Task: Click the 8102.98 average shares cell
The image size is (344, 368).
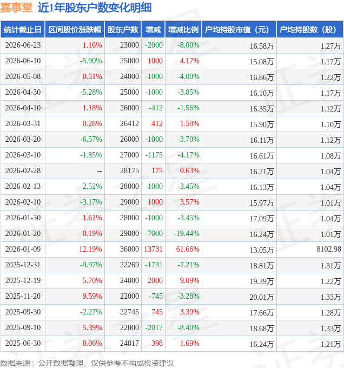Action: 329,249
